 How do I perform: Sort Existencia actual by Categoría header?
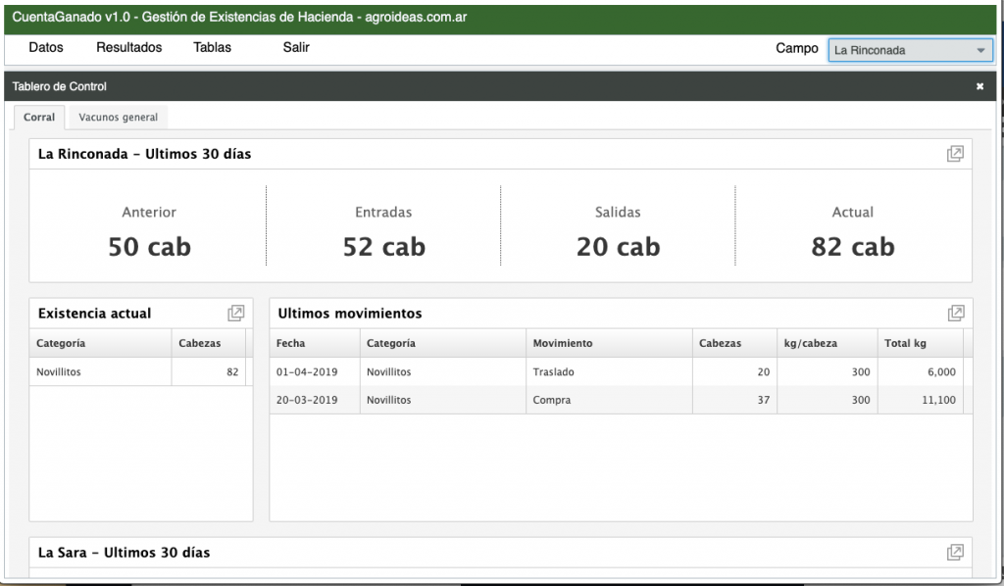pyautogui.click(x=100, y=343)
